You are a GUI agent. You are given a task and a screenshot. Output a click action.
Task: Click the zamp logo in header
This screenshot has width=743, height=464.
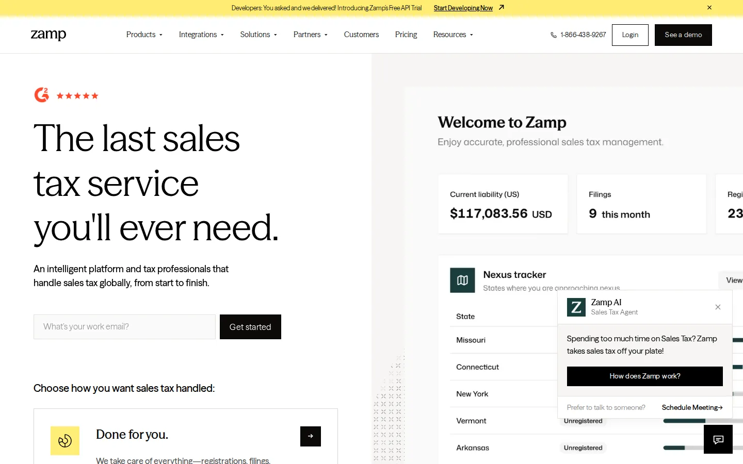(49, 35)
